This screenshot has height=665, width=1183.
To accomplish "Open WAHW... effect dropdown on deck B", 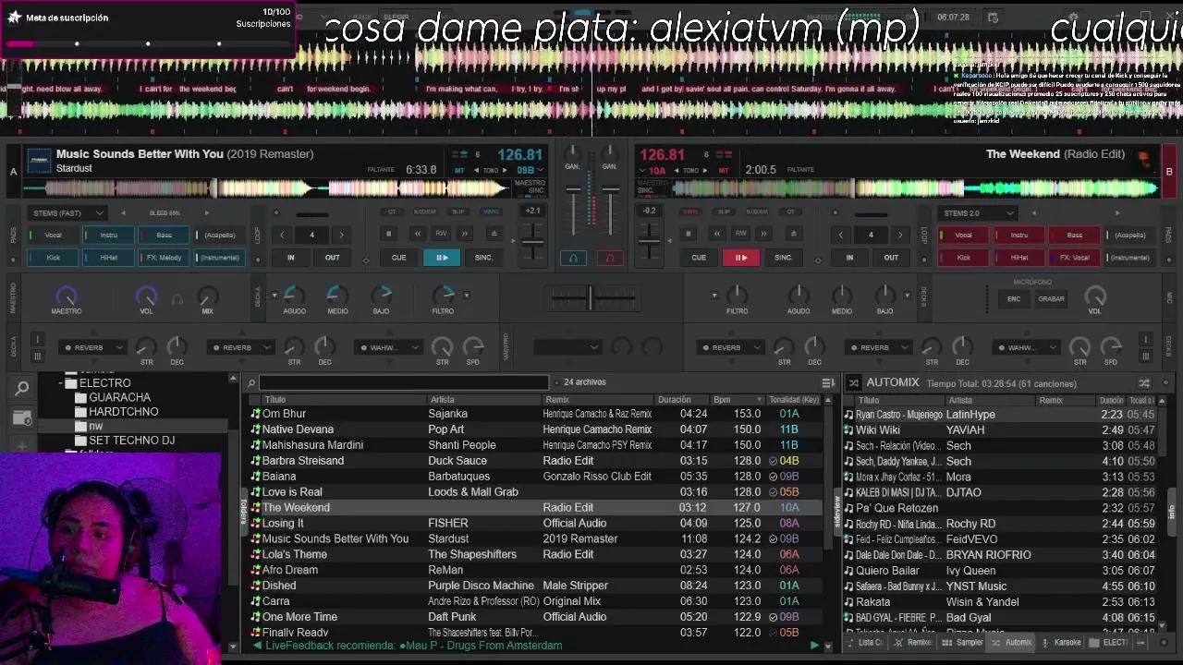I will pyautogui.click(x=1027, y=348).
